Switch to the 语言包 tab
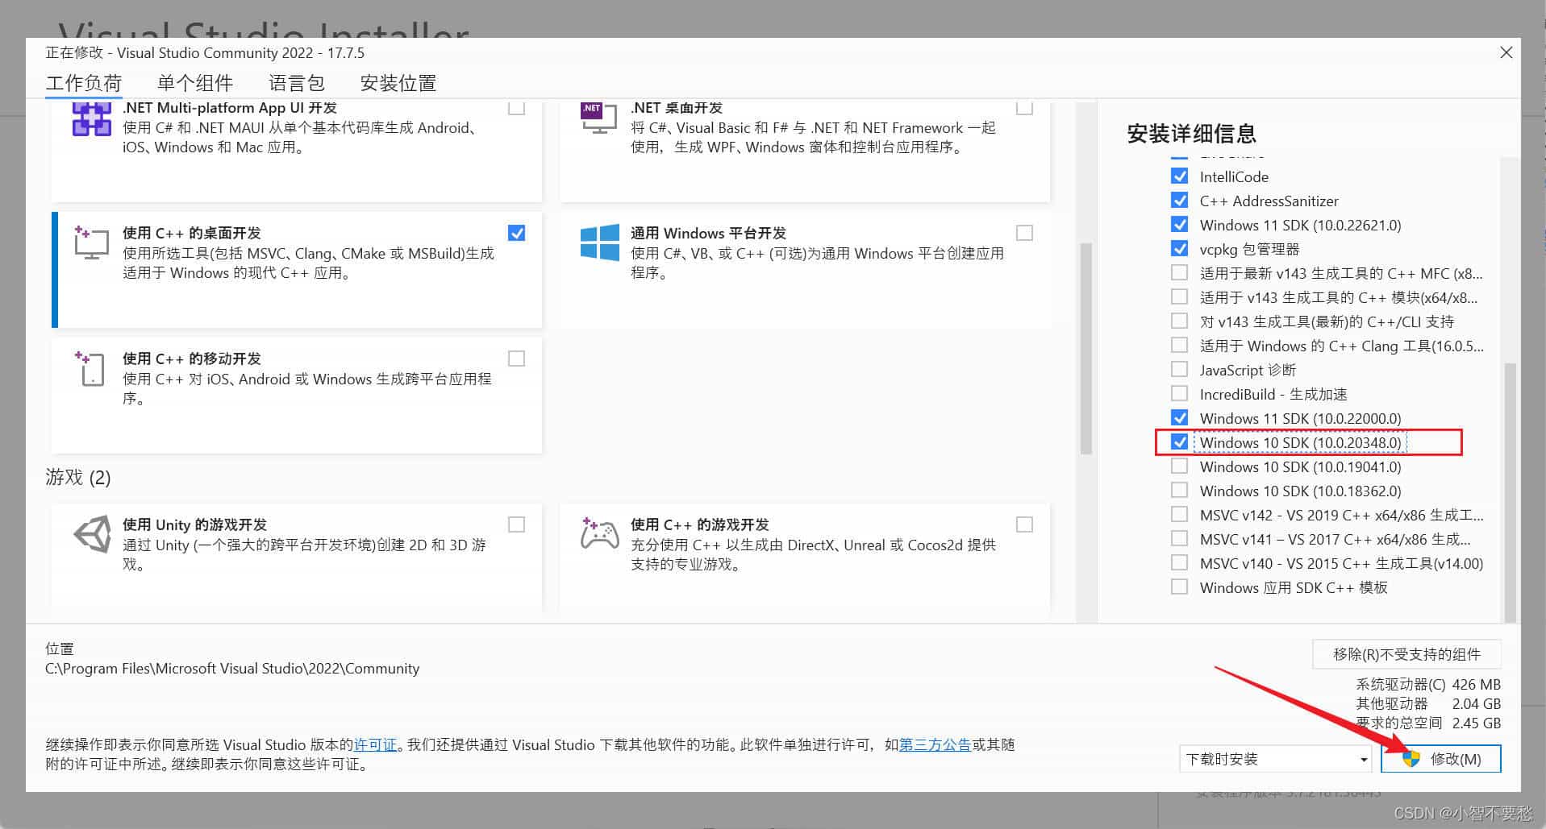Viewport: 1546px width, 829px height. [x=296, y=83]
